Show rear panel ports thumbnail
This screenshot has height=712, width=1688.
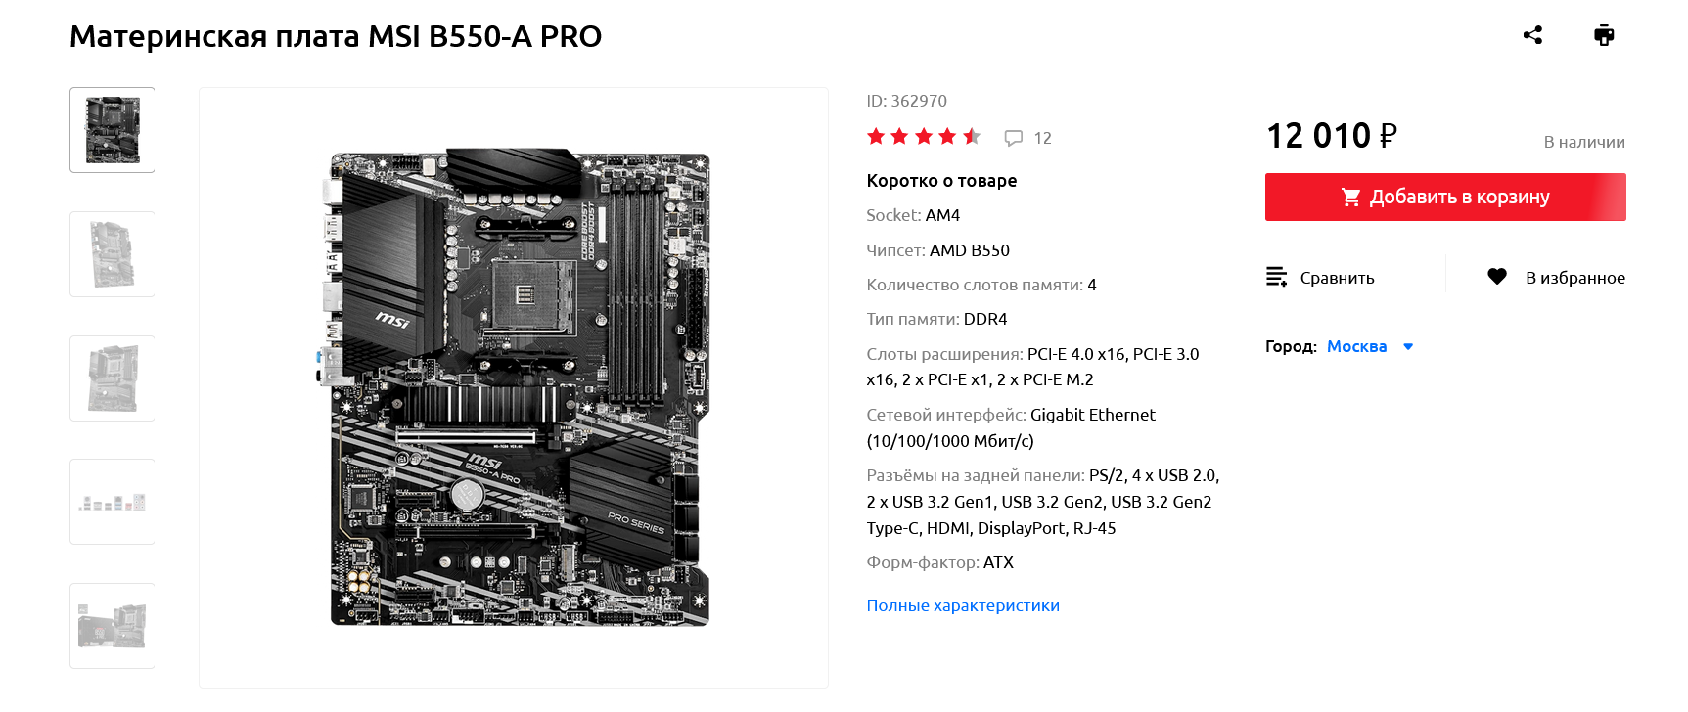pyautogui.click(x=113, y=502)
